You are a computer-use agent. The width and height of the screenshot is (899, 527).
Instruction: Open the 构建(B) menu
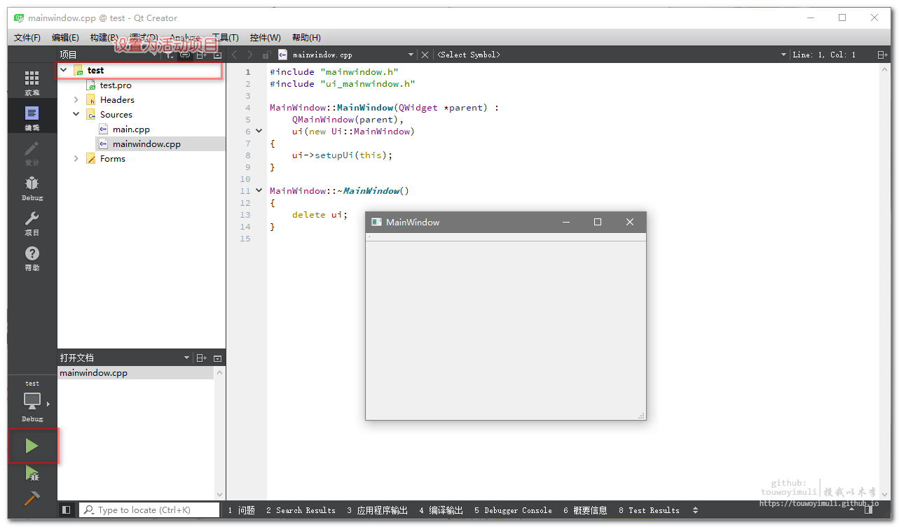[103, 38]
